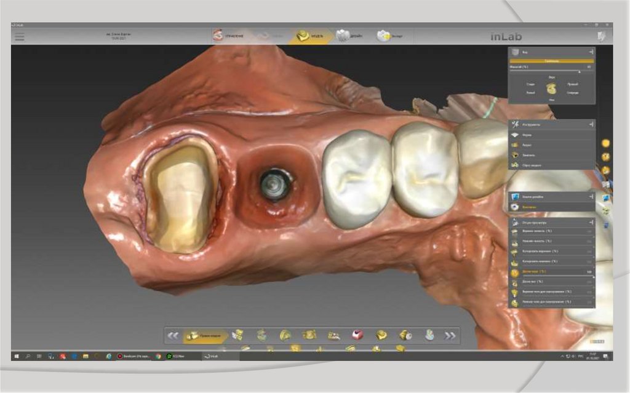The image size is (630, 393).
Task: Toggle the yellow highlighted display option row
Action: pyautogui.click(x=552, y=272)
